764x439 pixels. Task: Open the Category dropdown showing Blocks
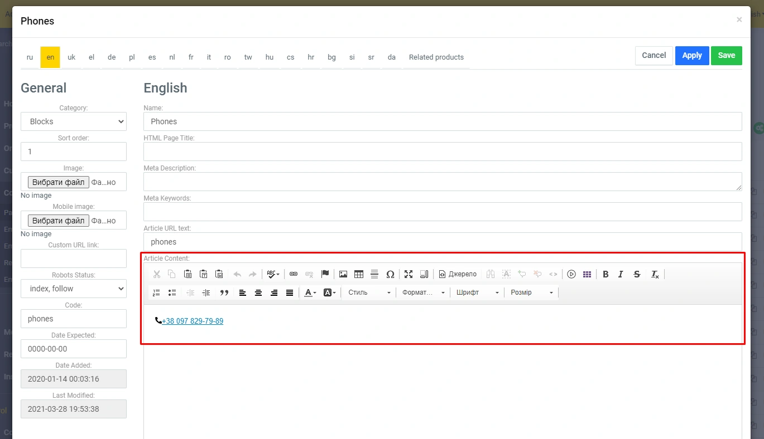click(x=74, y=121)
